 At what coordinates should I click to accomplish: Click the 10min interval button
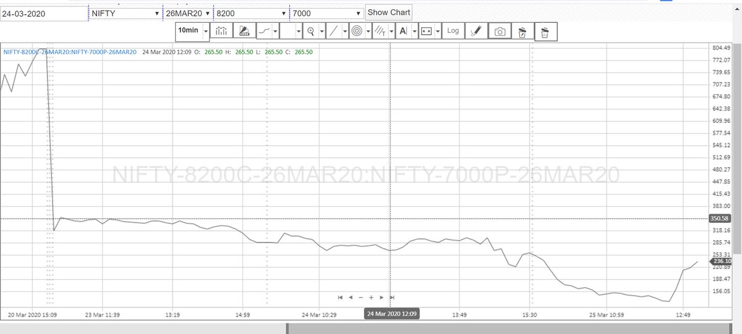click(x=188, y=30)
